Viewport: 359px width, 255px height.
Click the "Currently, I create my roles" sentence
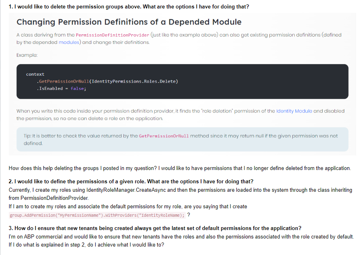pos(180,190)
